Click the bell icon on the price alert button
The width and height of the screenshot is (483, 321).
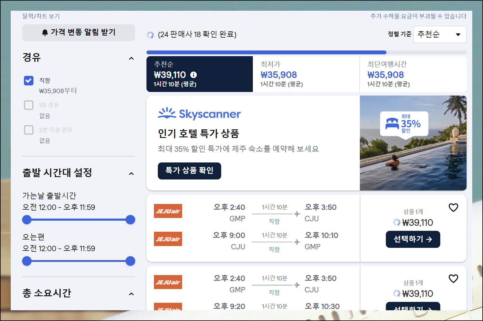(45, 33)
